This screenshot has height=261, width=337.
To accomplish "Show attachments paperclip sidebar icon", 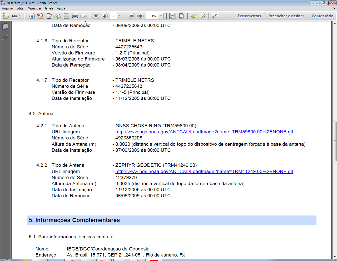I will (x=5, y=38).
